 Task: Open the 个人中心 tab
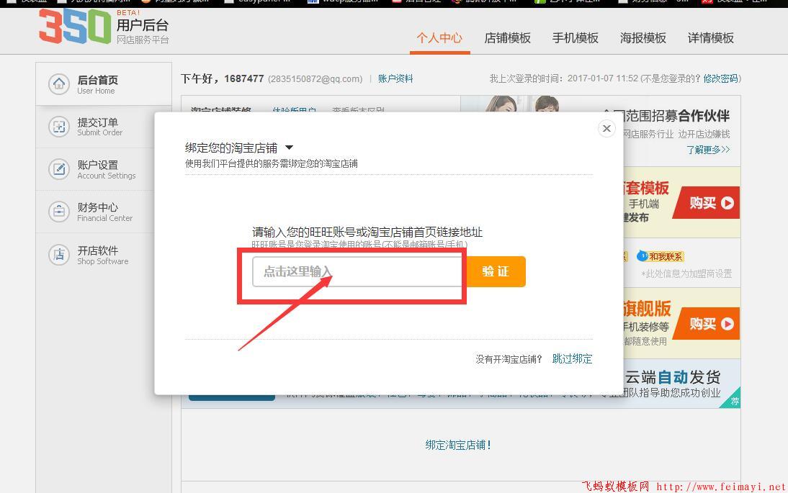[439, 37]
